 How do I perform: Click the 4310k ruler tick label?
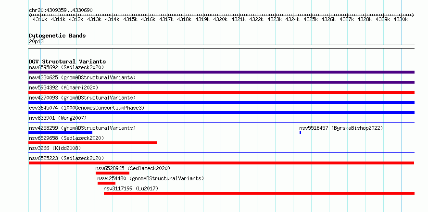pyautogui.click(x=40, y=19)
